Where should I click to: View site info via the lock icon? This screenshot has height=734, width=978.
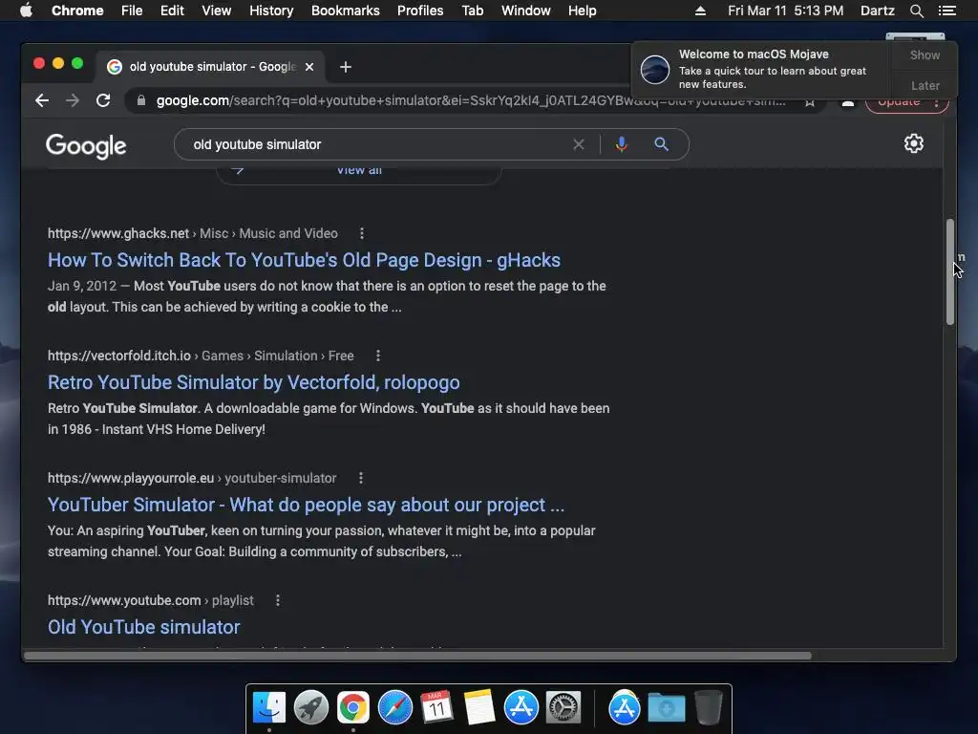(141, 100)
